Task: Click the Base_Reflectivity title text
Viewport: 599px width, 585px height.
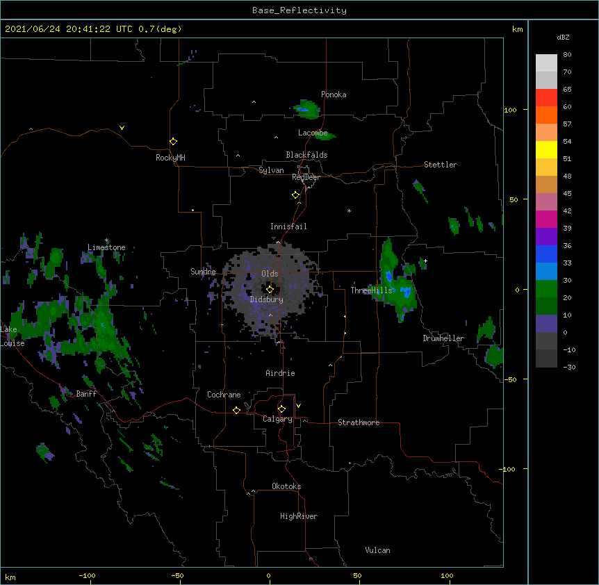Action: click(x=299, y=10)
